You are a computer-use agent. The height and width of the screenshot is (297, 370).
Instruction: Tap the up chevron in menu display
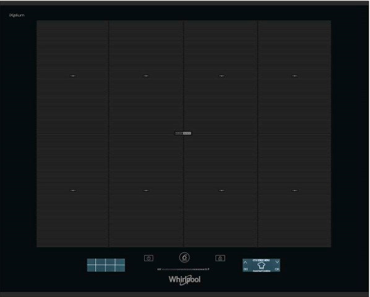click(246, 262)
